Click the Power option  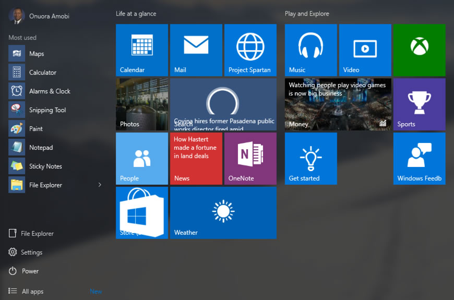tap(30, 271)
